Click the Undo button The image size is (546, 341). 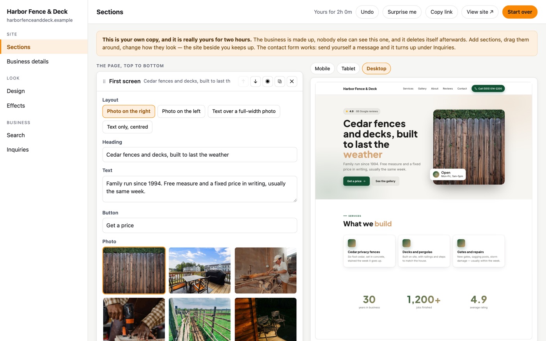coord(367,12)
